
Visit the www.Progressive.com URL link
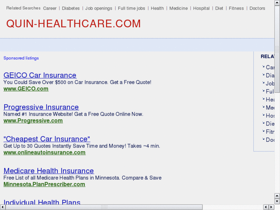[x=33, y=121]
